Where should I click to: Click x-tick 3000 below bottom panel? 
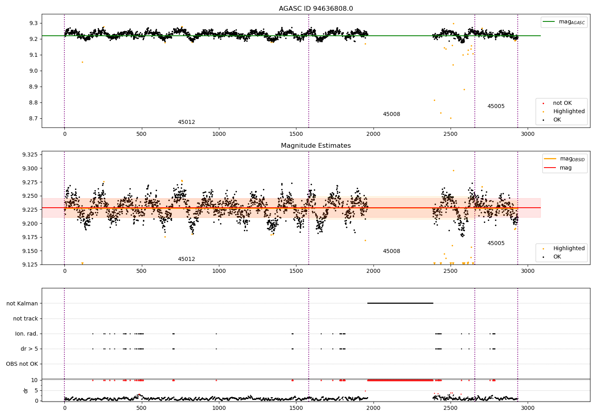(x=528, y=408)
